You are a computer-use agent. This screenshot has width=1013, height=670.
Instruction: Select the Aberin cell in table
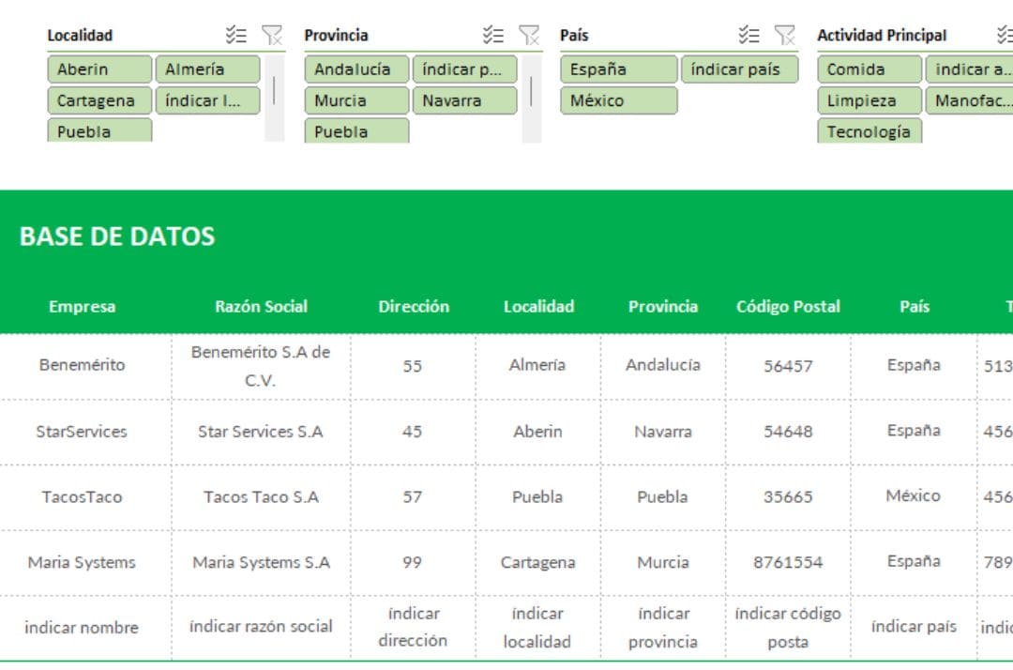[x=537, y=432]
